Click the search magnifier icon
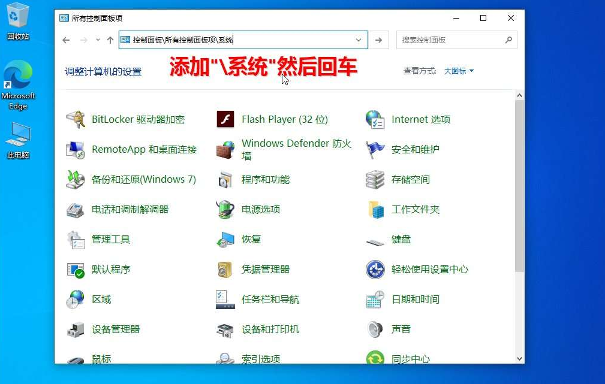Viewport: 605px width, 384px height. tap(508, 40)
